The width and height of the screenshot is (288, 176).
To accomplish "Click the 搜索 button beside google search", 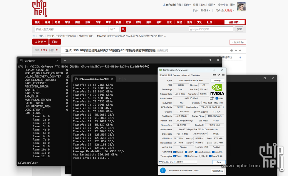I will point(239,29).
